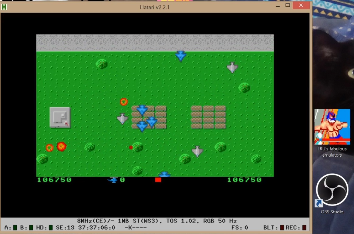Click the REC: recording indicator

pyautogui.click(x=304, y=228)
